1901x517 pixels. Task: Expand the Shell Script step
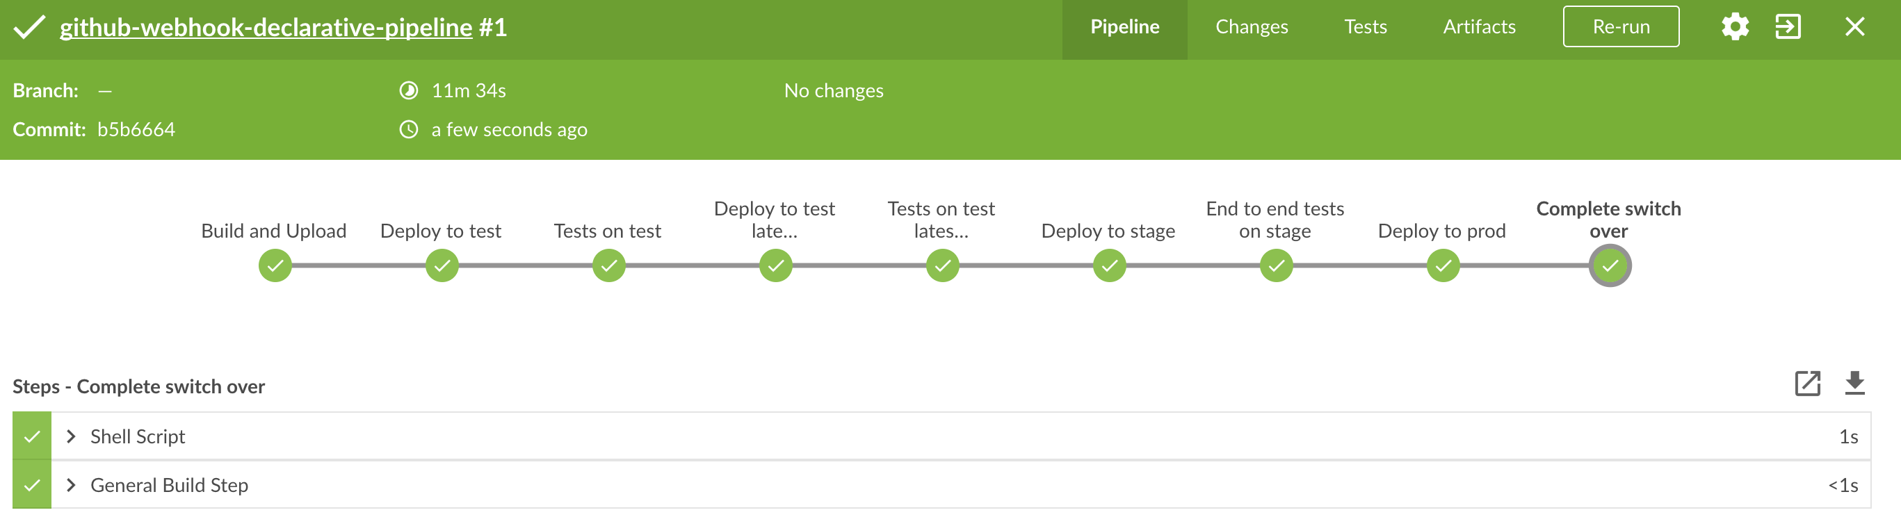click(x=71, y=436)
